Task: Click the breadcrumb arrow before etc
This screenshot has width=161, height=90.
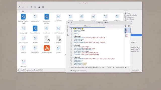Action: tap(20, 11)
